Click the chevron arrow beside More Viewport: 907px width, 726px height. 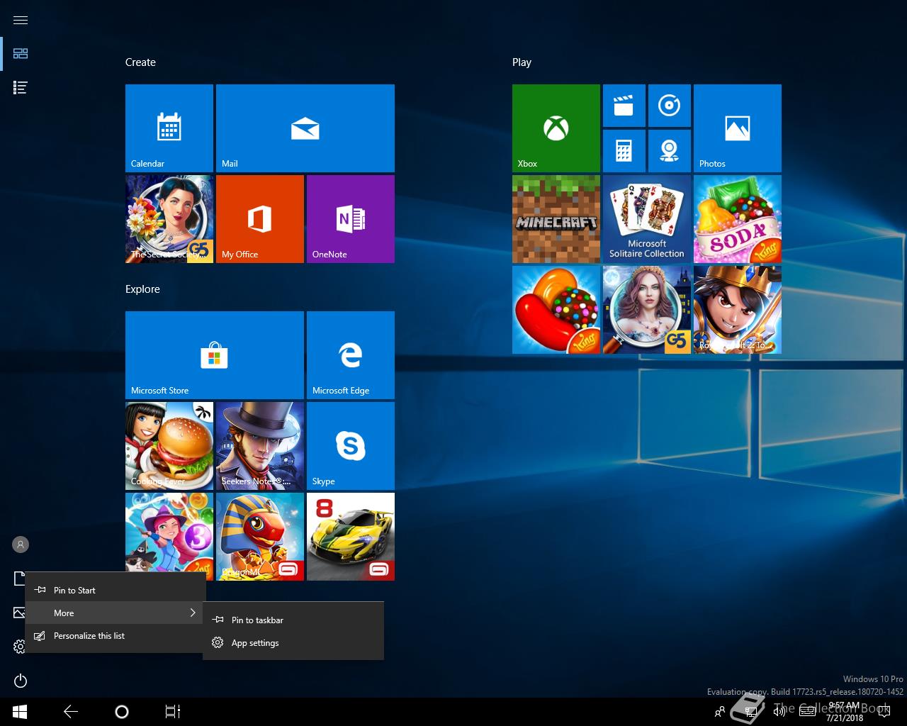[x=193, y=613]
